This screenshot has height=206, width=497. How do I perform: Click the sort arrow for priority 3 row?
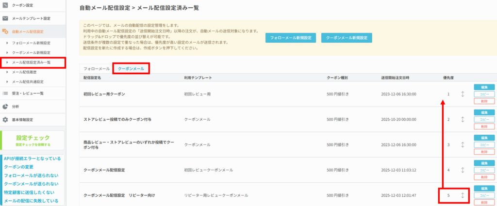point(463,144)
